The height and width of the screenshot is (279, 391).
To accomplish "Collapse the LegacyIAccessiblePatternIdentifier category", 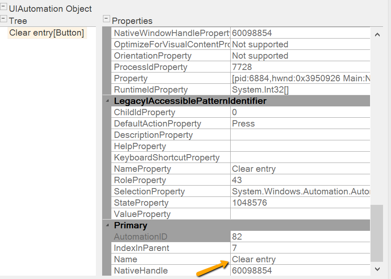I will 108,101.
